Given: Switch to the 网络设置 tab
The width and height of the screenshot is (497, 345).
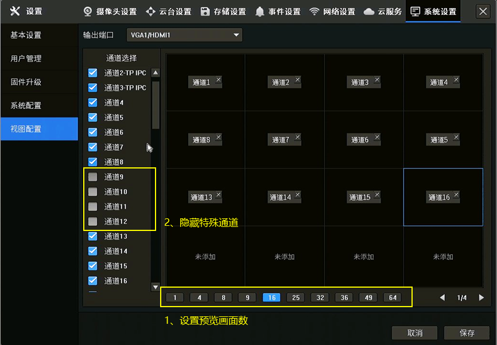Looking at the screenshot, I should coord(332,11).
